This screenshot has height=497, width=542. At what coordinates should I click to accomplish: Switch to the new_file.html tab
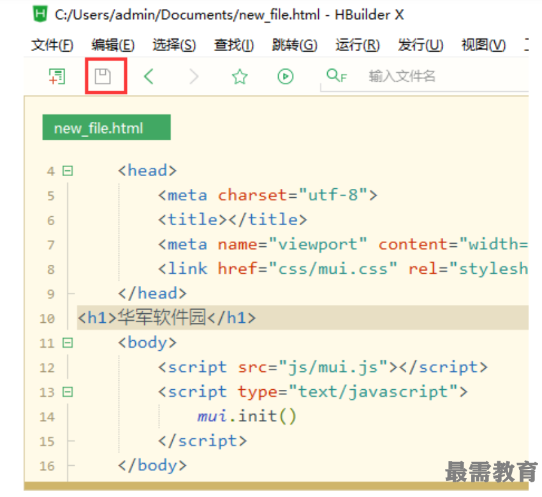click(106, 127)
